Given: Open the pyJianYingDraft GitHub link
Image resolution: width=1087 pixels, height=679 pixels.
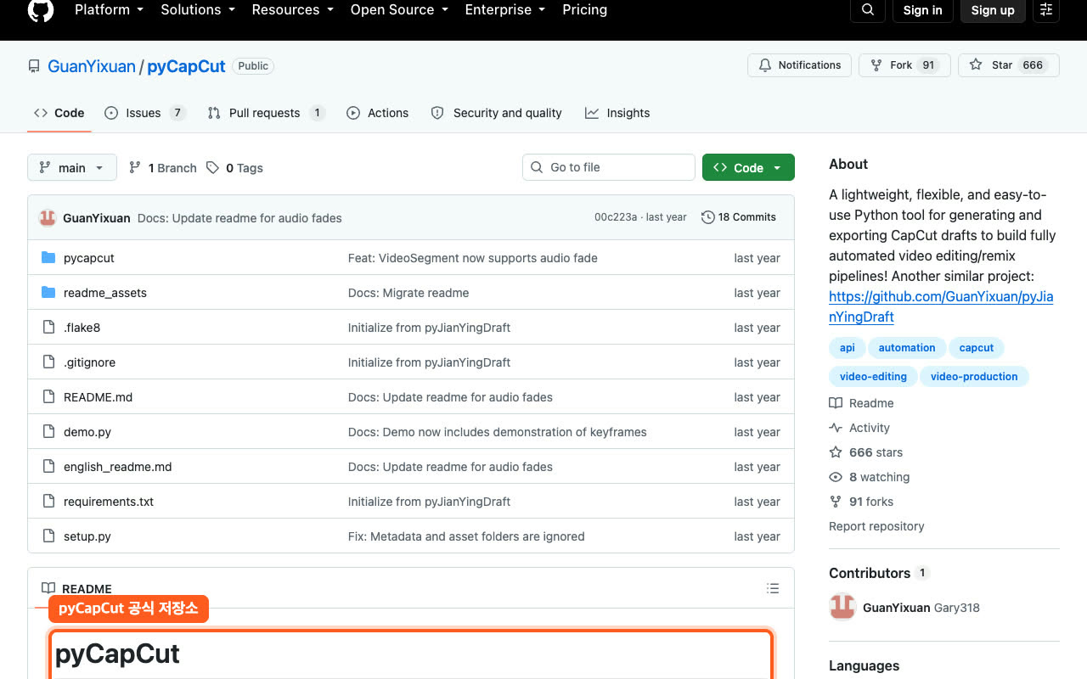Looking at the screenshot, I should click(x=941, y=306).
